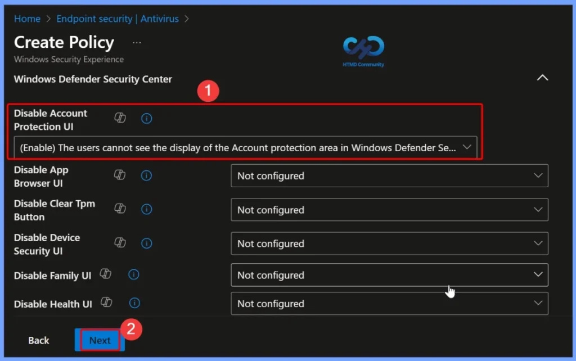Open the Home breadcrumb link
Viewport: 576px width, 361px height.
(x=27, y=19)
